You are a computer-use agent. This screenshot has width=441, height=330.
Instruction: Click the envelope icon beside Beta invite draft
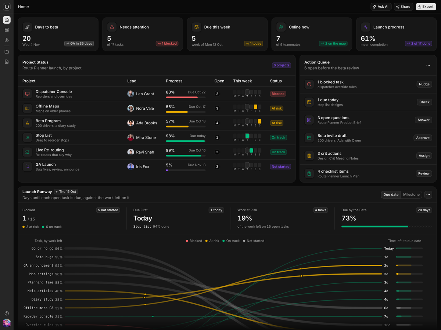(x=309, y=138)
